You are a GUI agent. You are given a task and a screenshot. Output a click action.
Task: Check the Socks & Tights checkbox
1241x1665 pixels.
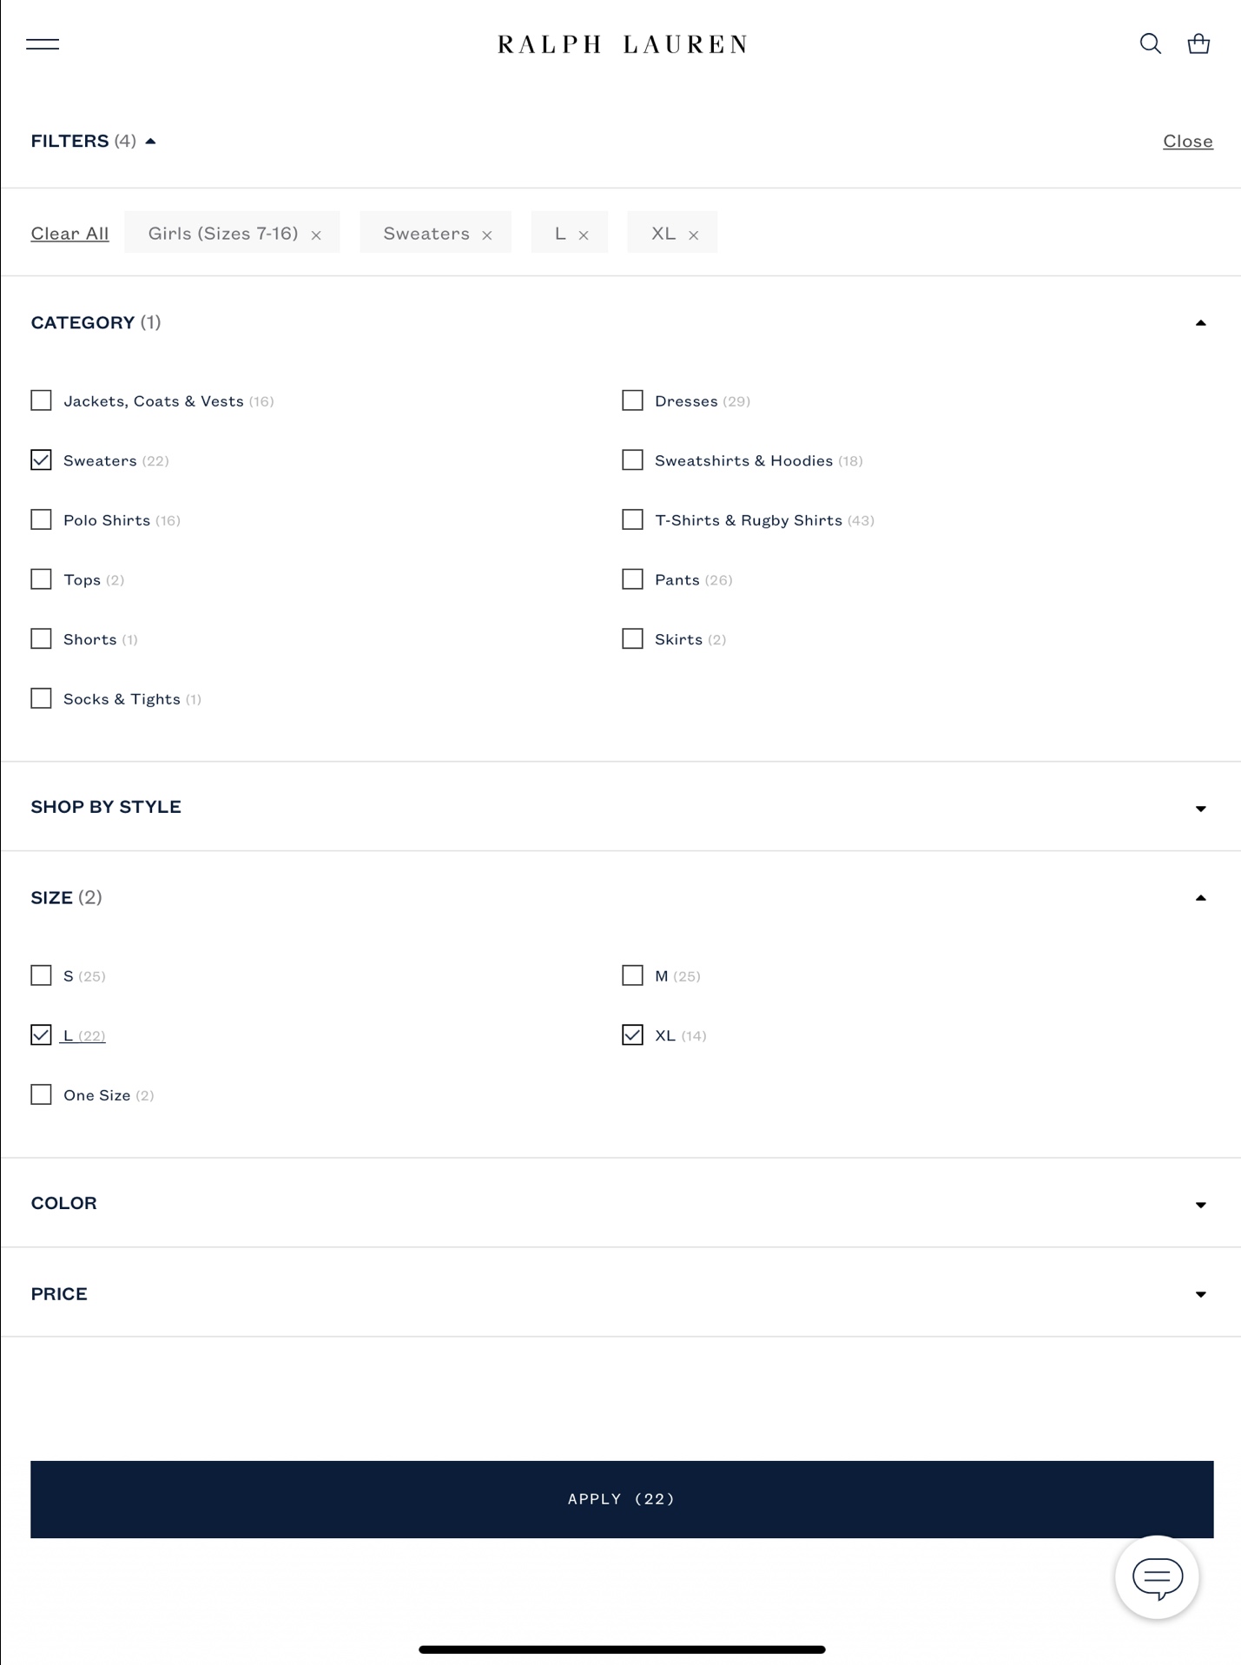(41, 698)
